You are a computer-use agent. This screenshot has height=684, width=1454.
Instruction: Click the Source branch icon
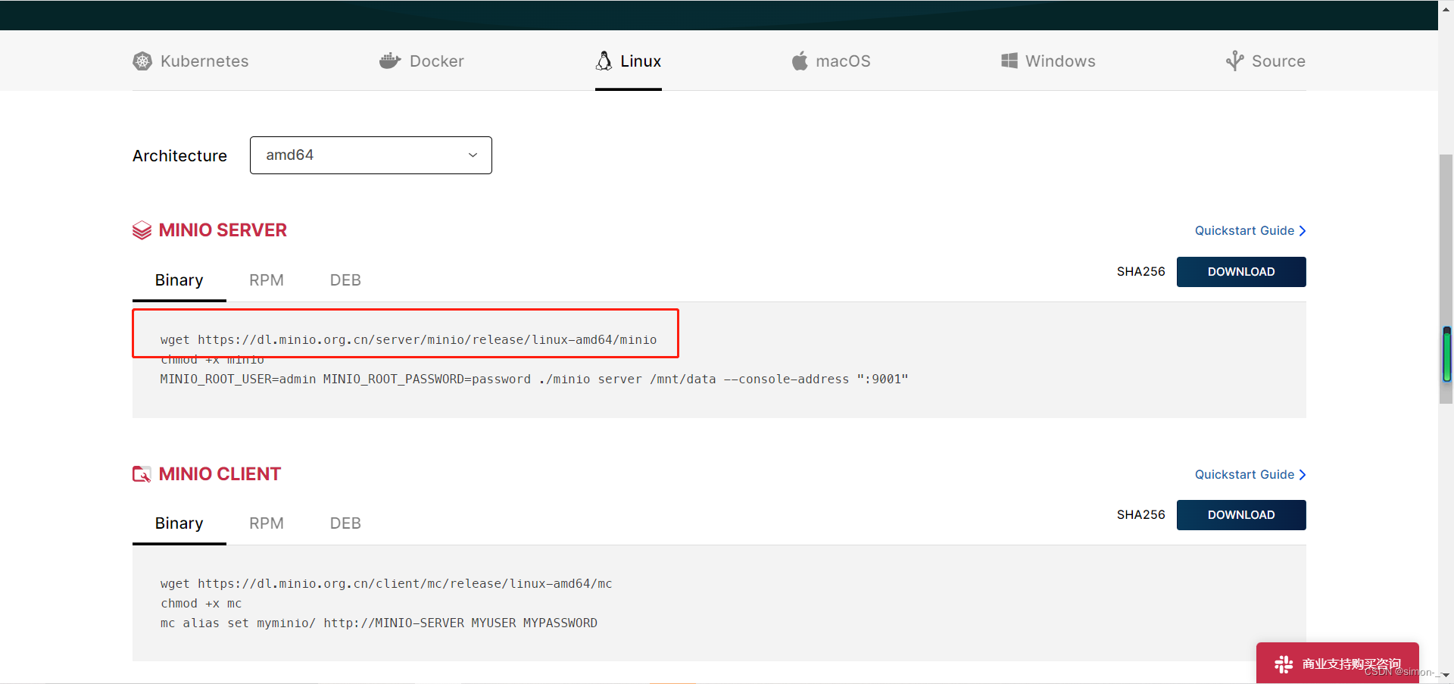(x=1235, y=61)
